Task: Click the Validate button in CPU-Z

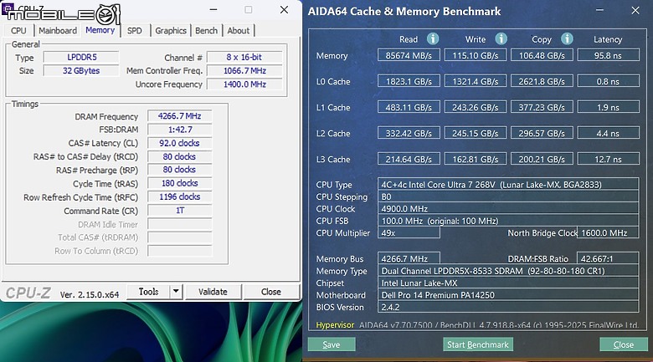Action: coord(213,291)
